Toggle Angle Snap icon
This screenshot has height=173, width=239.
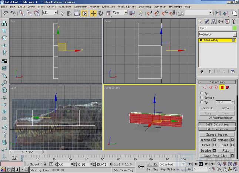(x=157, y=13)
